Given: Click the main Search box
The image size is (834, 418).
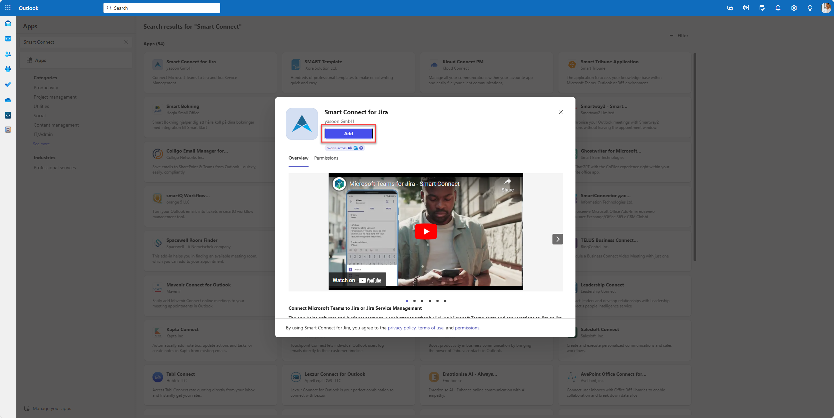Looking at the screenshot, I should click(162, 8).
